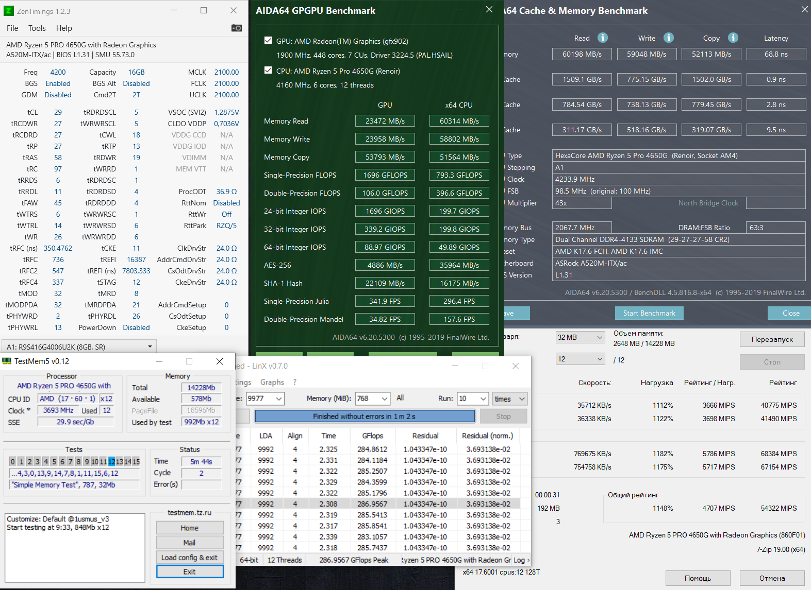Click the TestMem5 log text area
The image size is (811, 590).
[x=75, y=547]
